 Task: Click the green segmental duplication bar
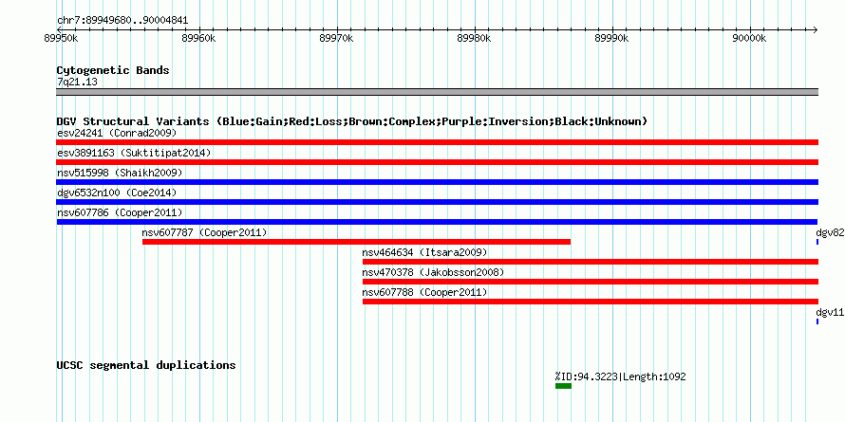564,386
